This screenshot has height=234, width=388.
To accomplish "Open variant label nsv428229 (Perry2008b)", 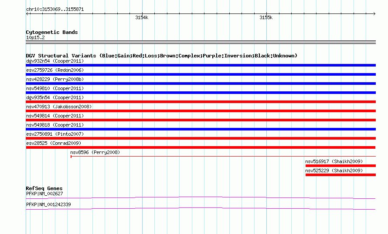I will (55, 79).
